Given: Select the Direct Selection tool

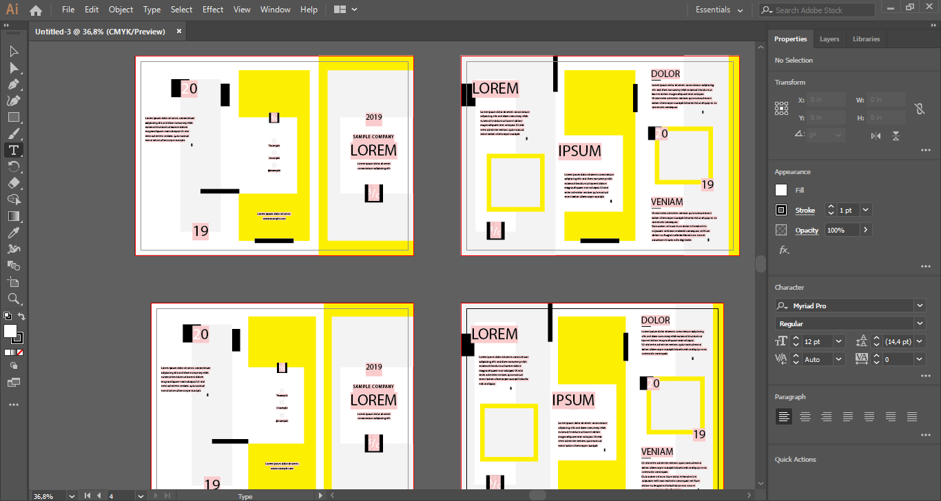Looking at the screenshot, I should (13, 68).
